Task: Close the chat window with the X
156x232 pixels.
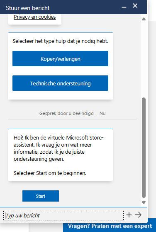Action: coord(135,6)
